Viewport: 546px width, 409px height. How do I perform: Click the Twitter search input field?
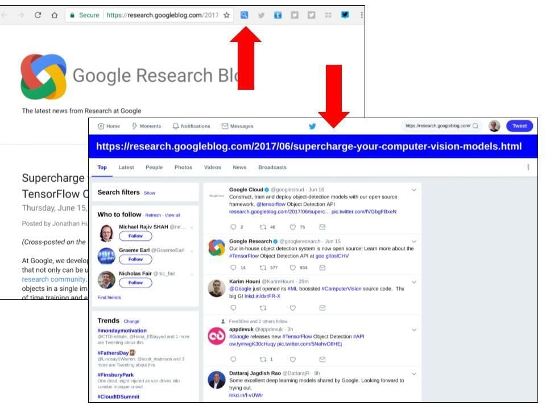pos(441,126)
